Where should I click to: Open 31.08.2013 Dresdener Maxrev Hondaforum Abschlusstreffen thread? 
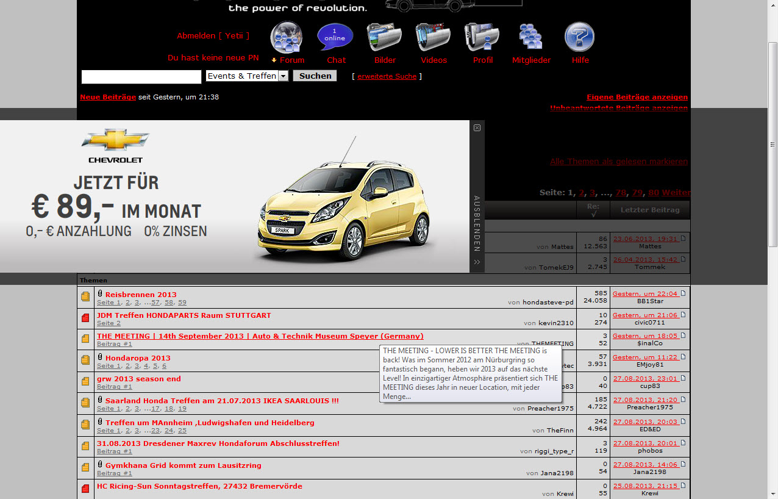click(218, 443)
